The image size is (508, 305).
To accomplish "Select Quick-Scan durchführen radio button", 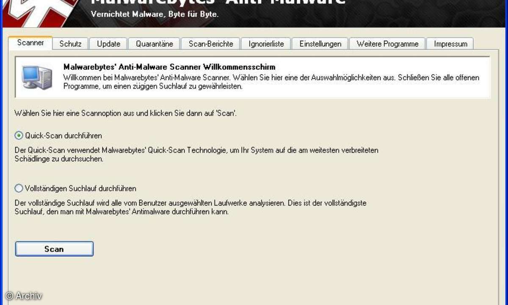I will tap(19, 136).
